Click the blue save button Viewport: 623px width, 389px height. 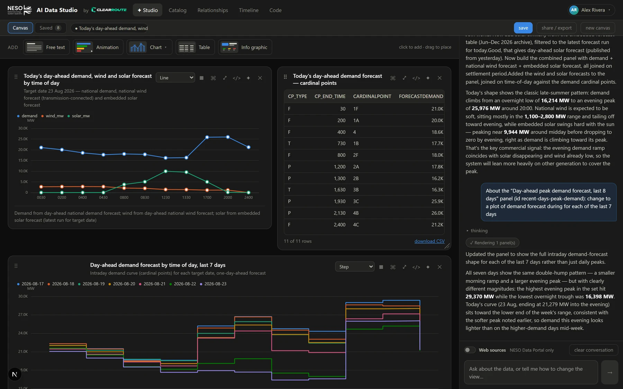point(523,28)
